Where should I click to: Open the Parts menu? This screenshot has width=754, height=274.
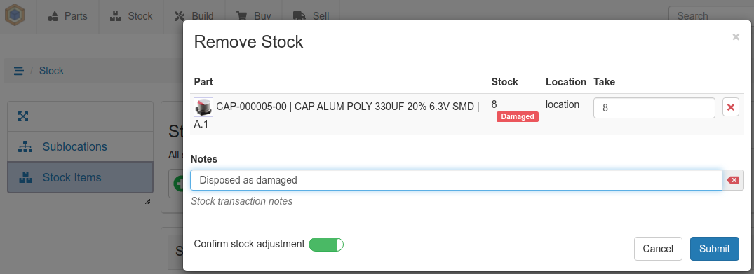coord(67,16)
